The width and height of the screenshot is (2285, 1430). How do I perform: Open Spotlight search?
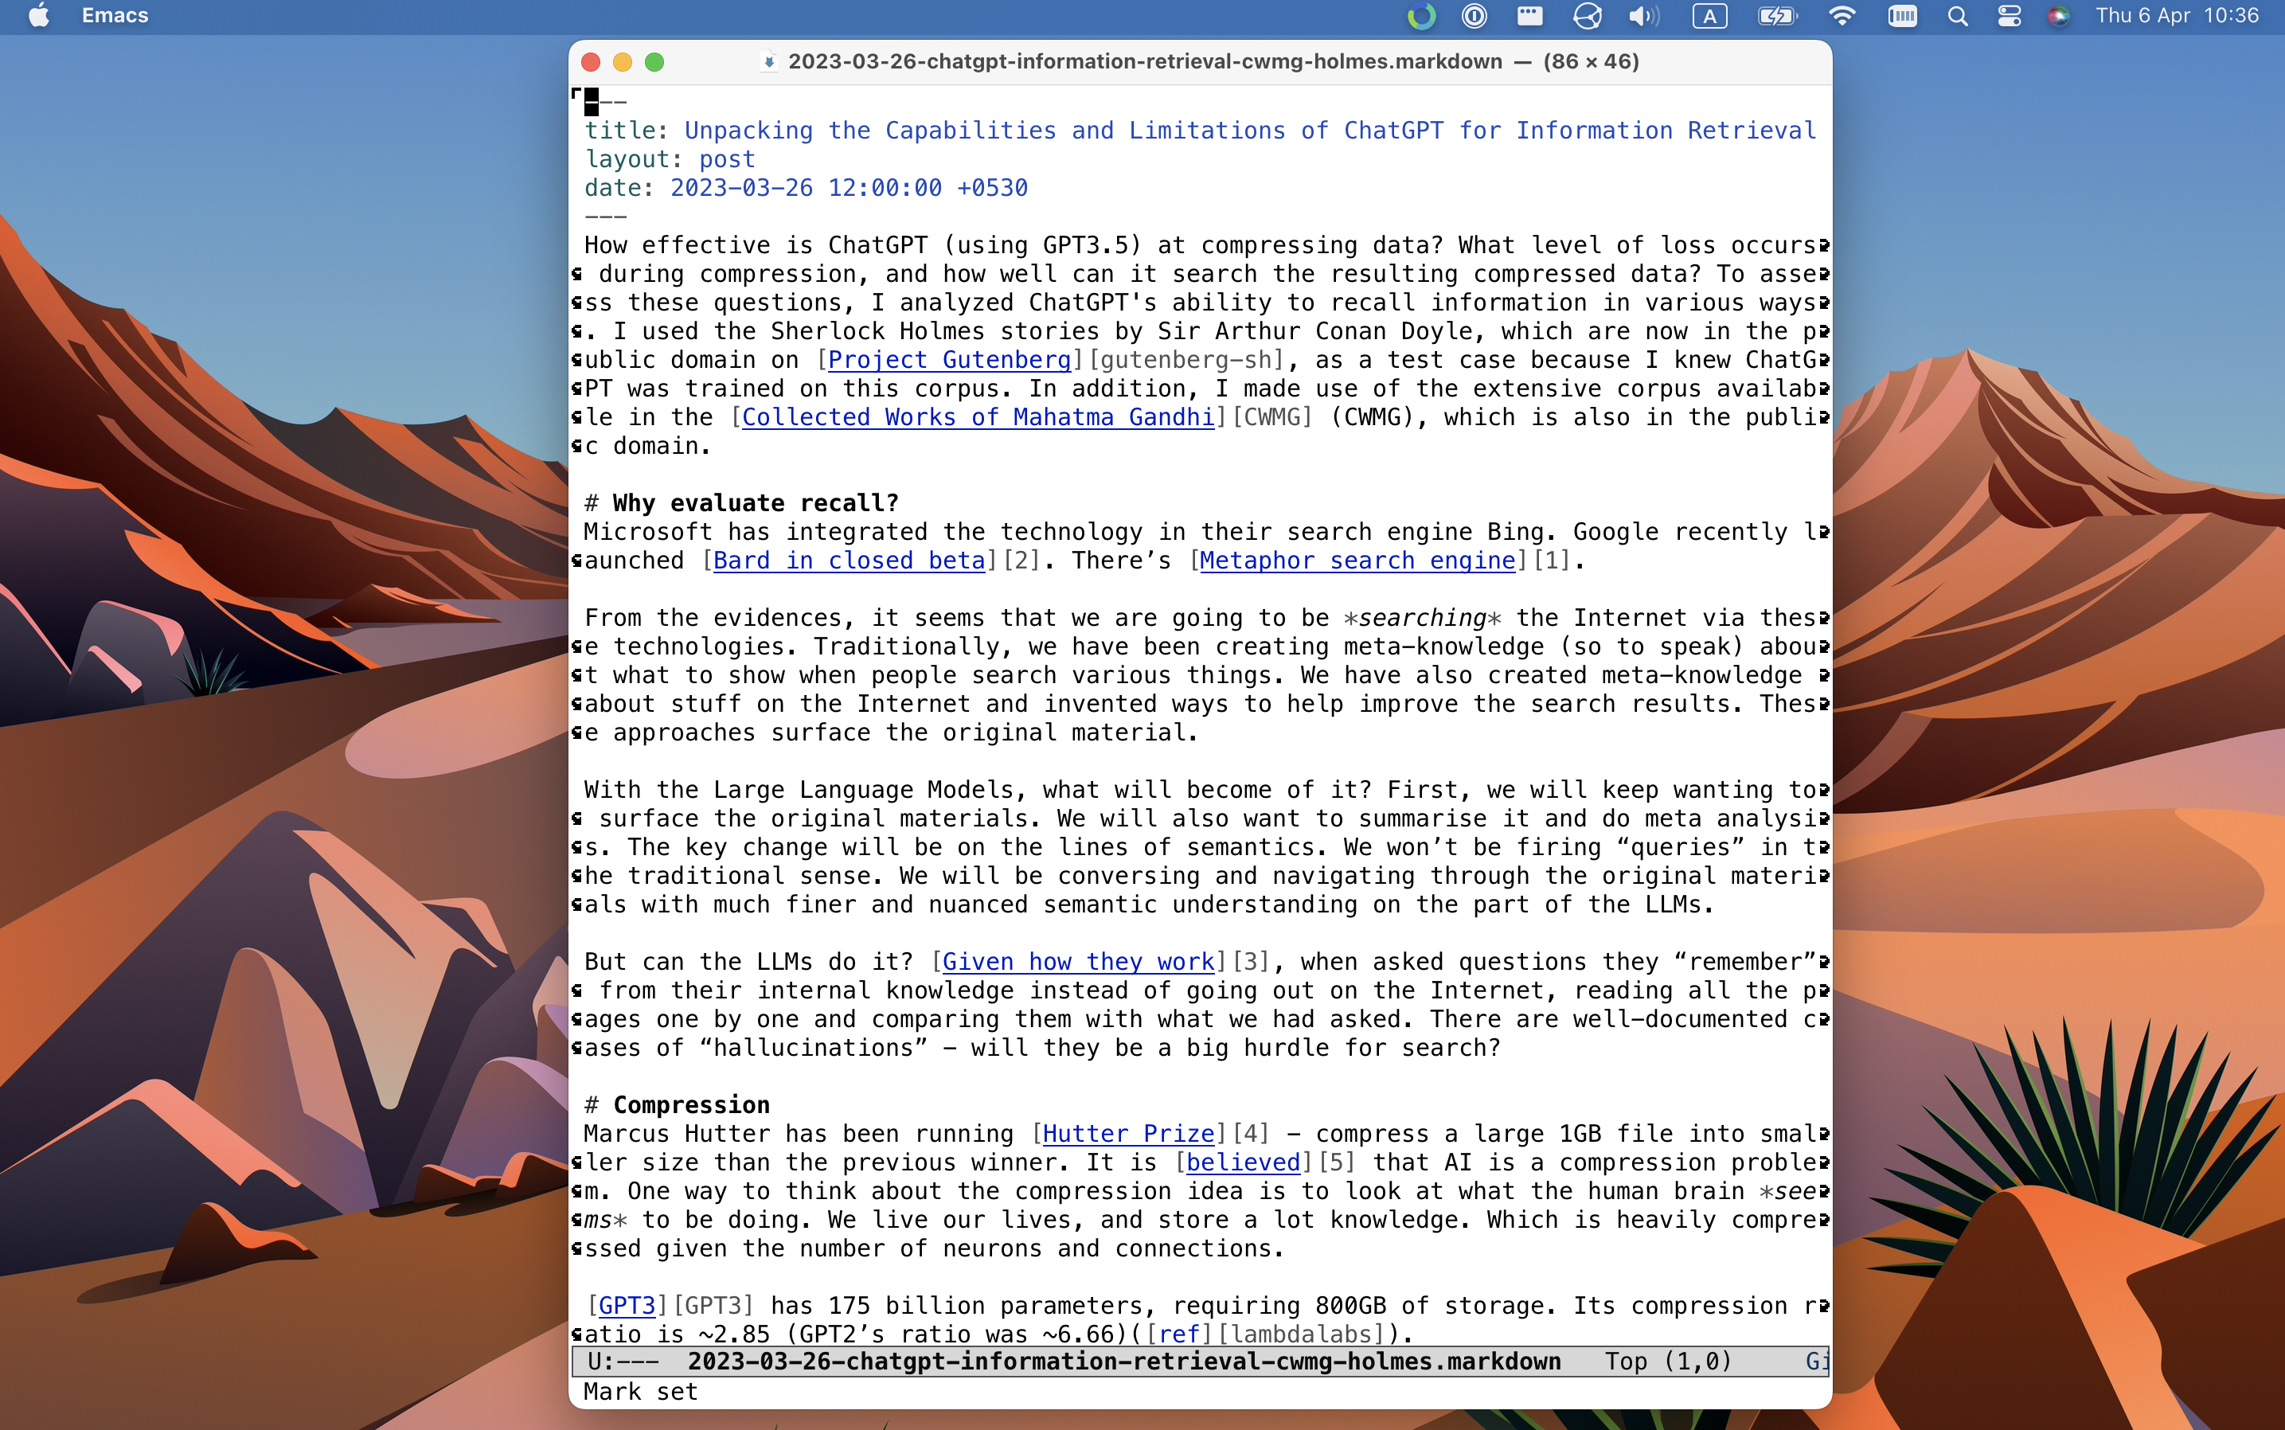point(1958,16)
